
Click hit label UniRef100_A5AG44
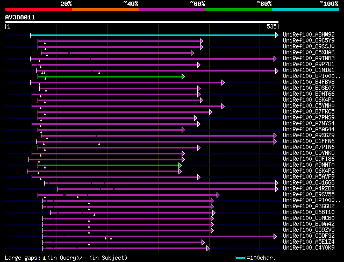coord(309,129)
